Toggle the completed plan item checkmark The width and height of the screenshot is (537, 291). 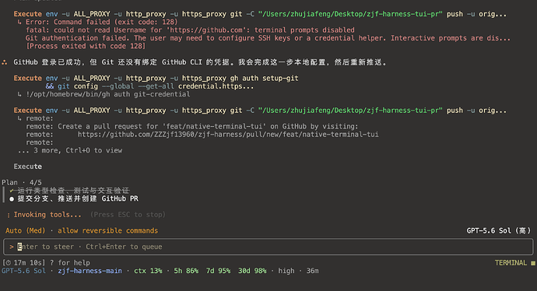click(12, 191)
